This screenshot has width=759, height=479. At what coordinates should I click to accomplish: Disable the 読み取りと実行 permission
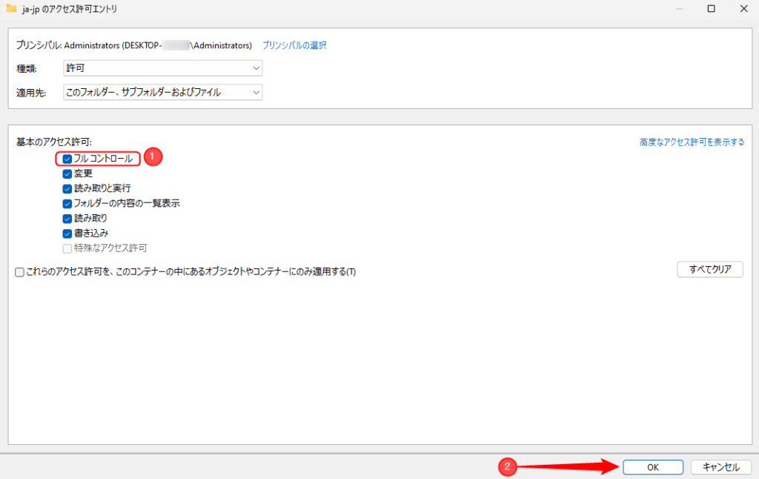(x=65, y=188)
